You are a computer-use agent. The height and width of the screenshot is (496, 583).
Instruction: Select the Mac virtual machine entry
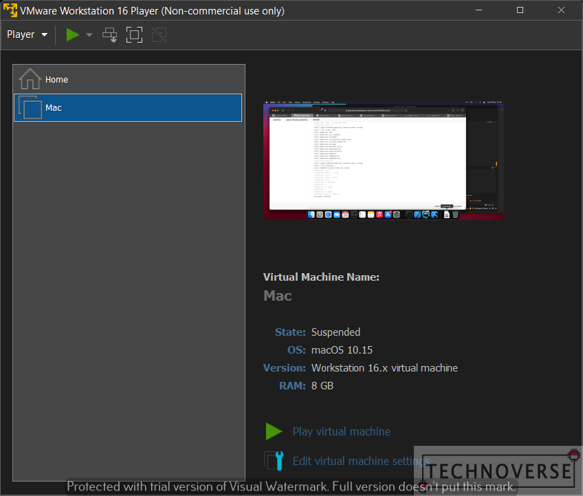[x=128, y=108]
